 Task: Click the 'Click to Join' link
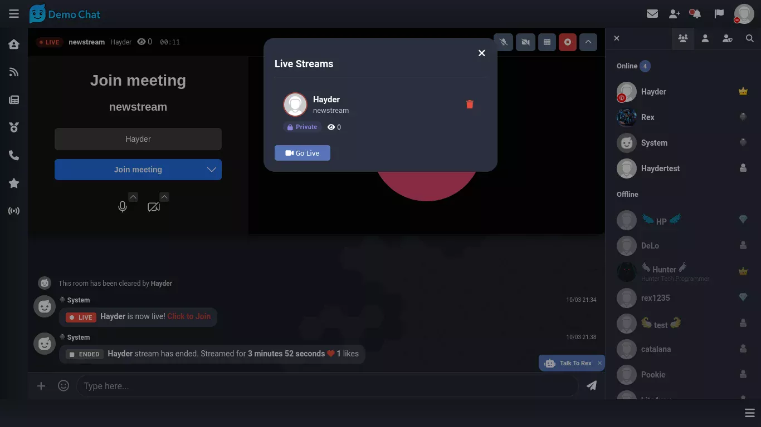pos(189,316)
